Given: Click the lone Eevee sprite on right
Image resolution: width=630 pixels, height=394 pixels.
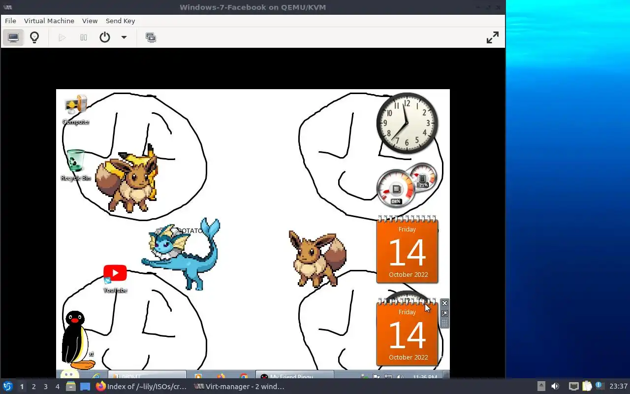Looking at the screenshot, I should click(x=317, y=259).
